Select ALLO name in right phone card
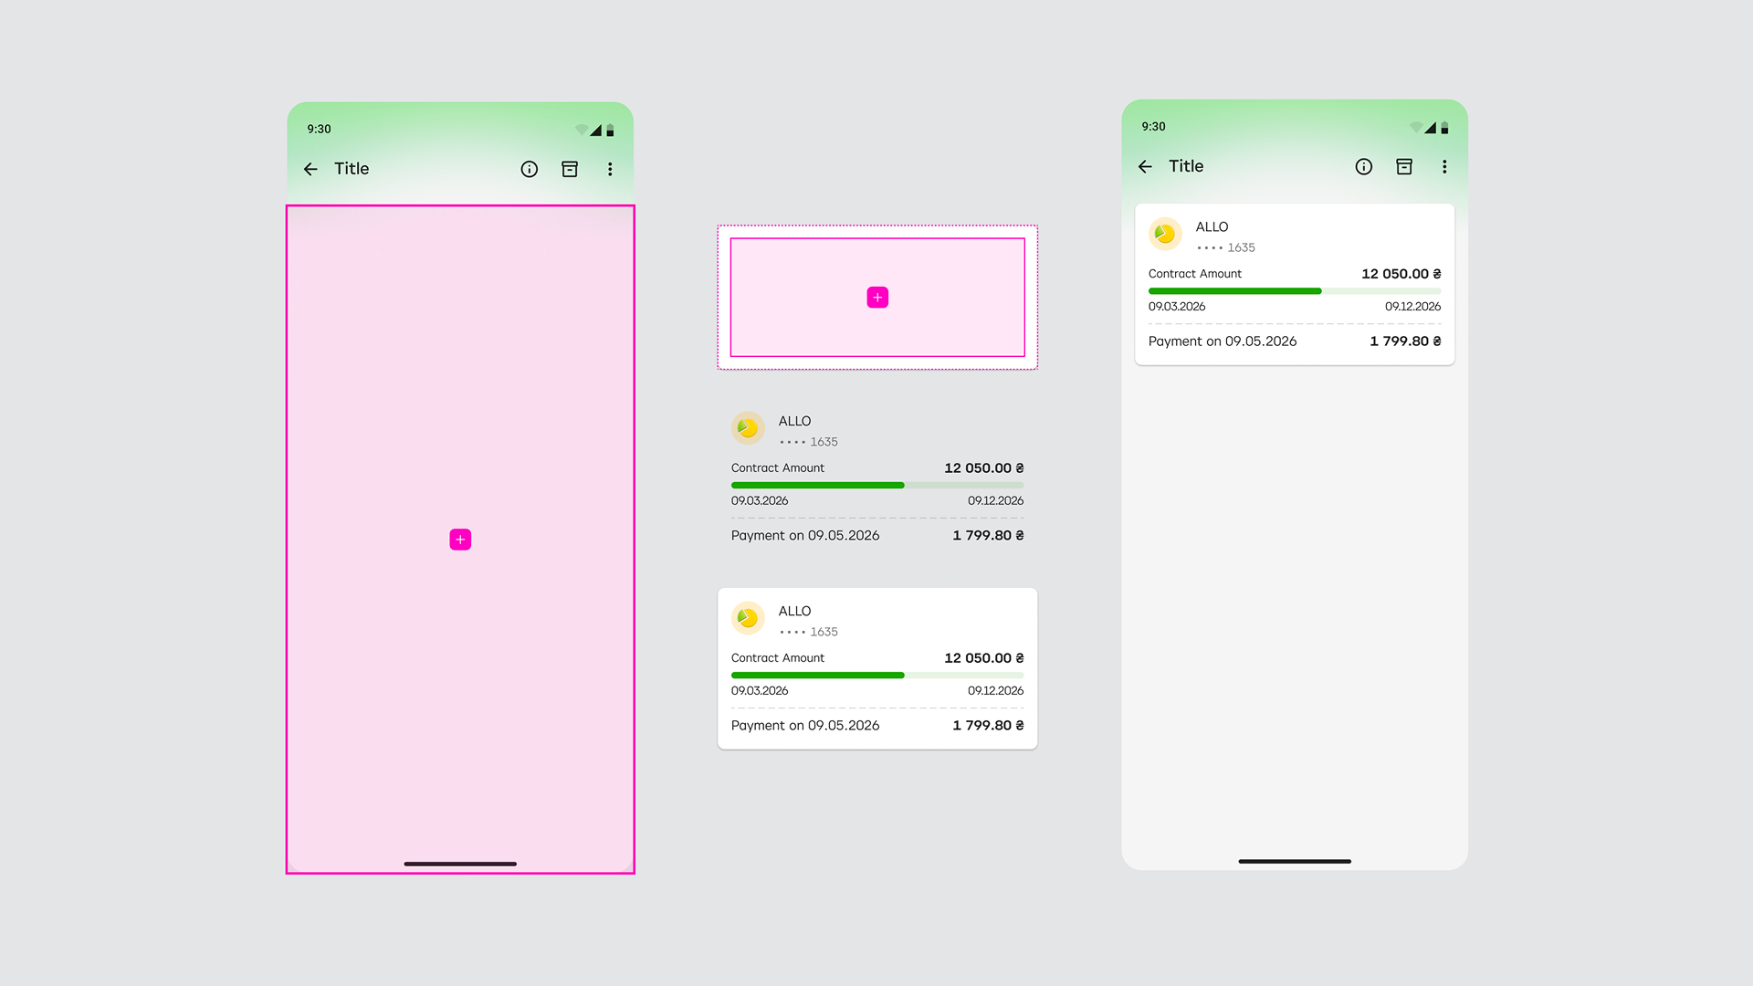This screenshot has width=1753, height=986. coord(1212,226)
